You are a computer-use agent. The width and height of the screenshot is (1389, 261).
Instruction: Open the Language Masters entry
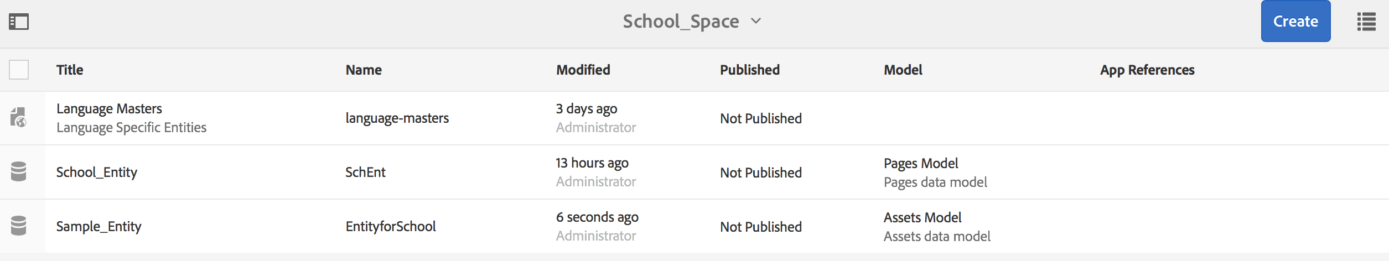click(x=109, y=109)
